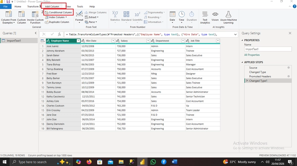The image size is (297, 166).
Task: Open Employee Name column filter dropdown
Action: (78, 41)
